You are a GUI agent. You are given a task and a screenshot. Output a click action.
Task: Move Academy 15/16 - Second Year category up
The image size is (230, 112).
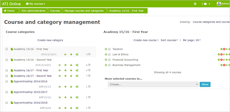(x=65, y=65)
